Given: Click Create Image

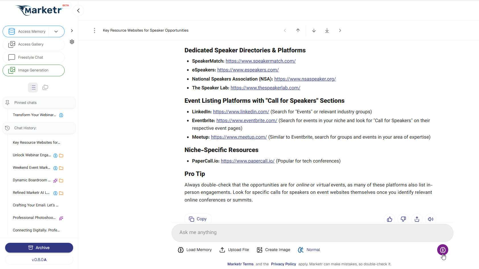Looking at the screenshot, I should [x=274, y=250].
